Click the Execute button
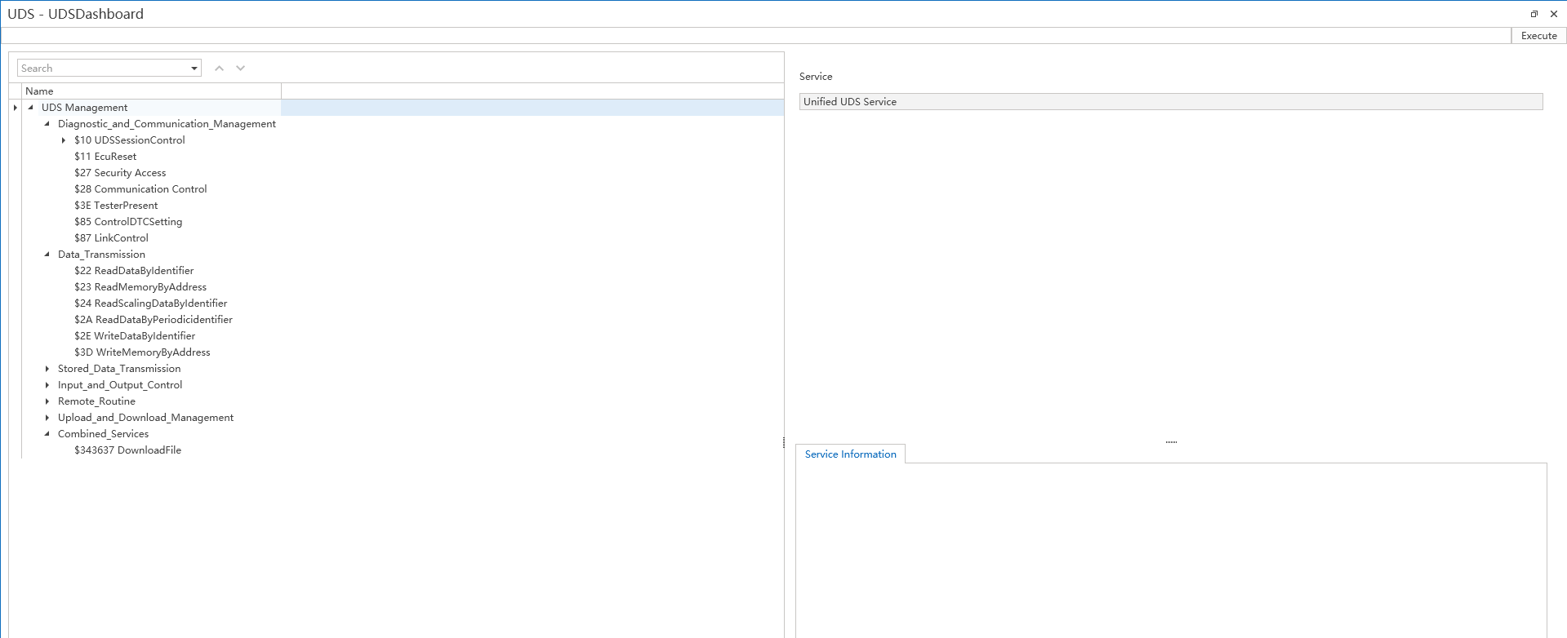 (x=1538, y=36)
